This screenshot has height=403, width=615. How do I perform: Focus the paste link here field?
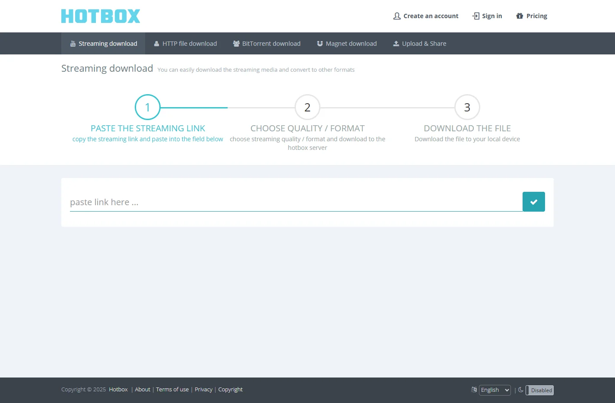(x=296, y=202)
